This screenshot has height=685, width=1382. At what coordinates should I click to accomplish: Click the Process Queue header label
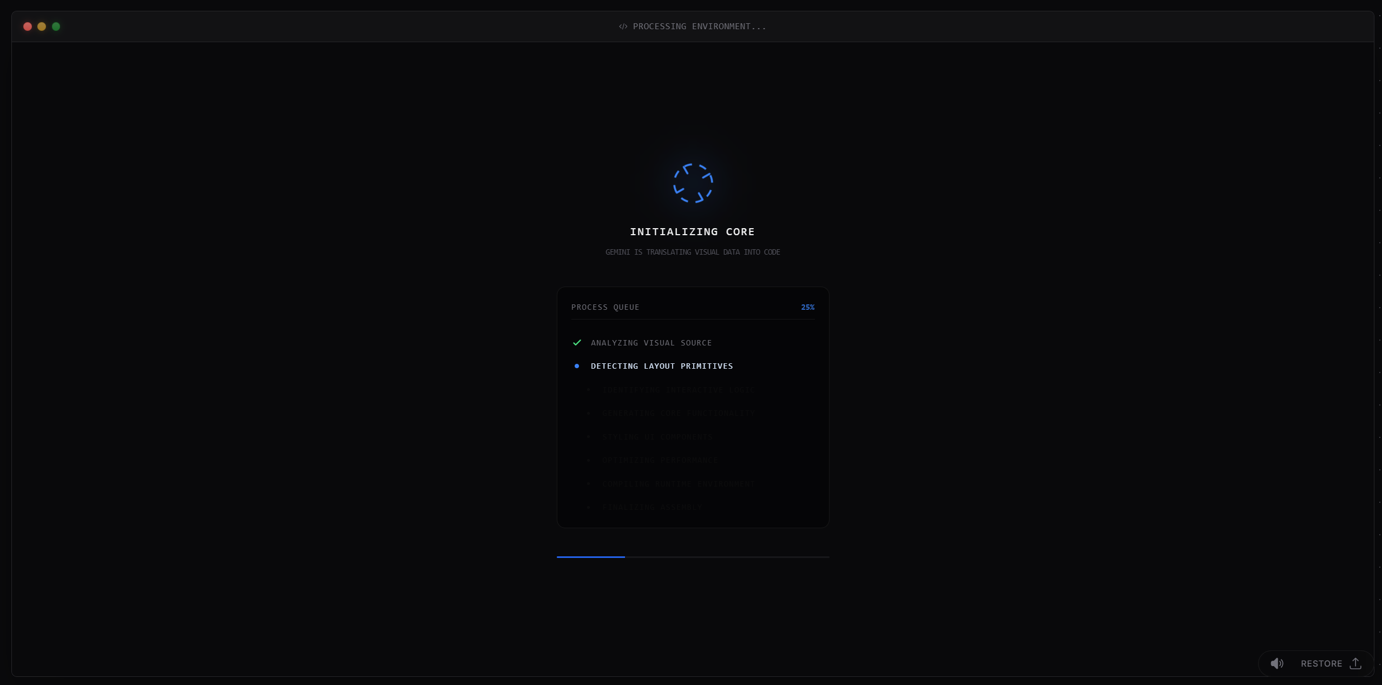click(605, 307)
